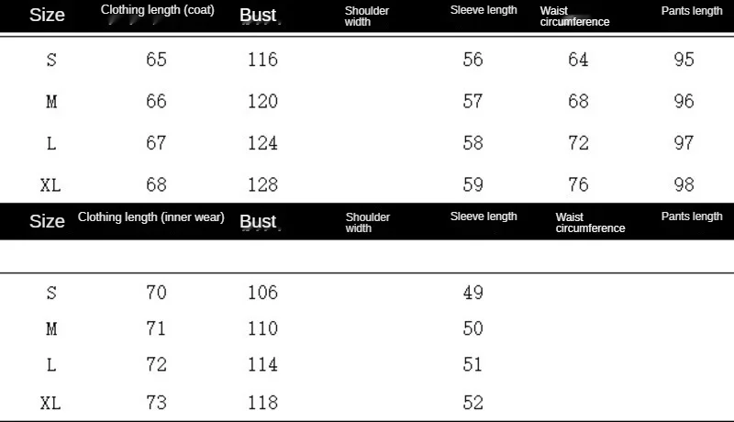Screen dimensions: 734x422
Task: Select pants length value 98
Action: tap(684, 184)
